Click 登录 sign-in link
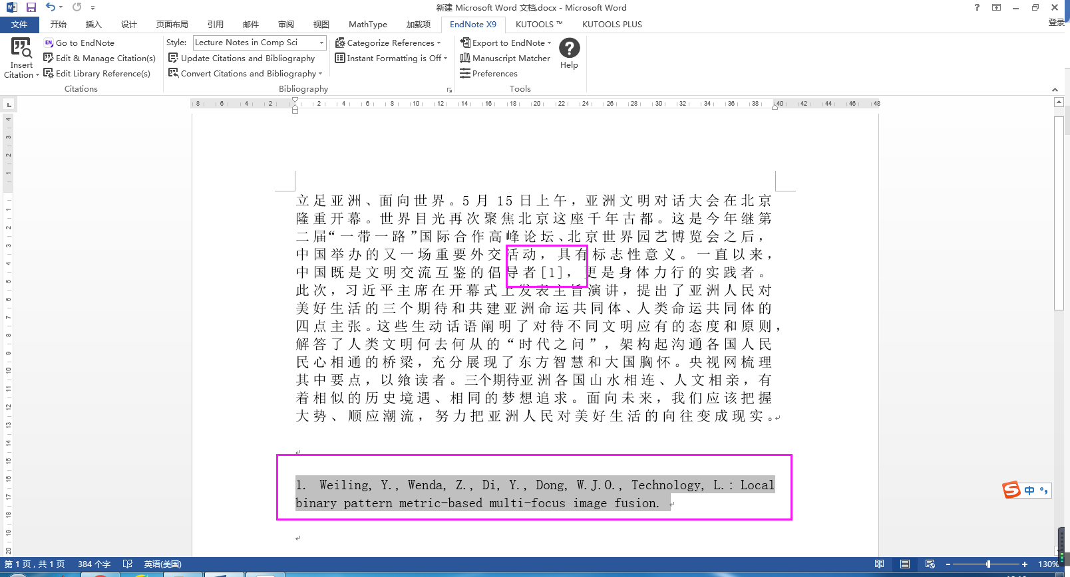Viewport: 1070px width, 577px height. [x=1057, y=23]
